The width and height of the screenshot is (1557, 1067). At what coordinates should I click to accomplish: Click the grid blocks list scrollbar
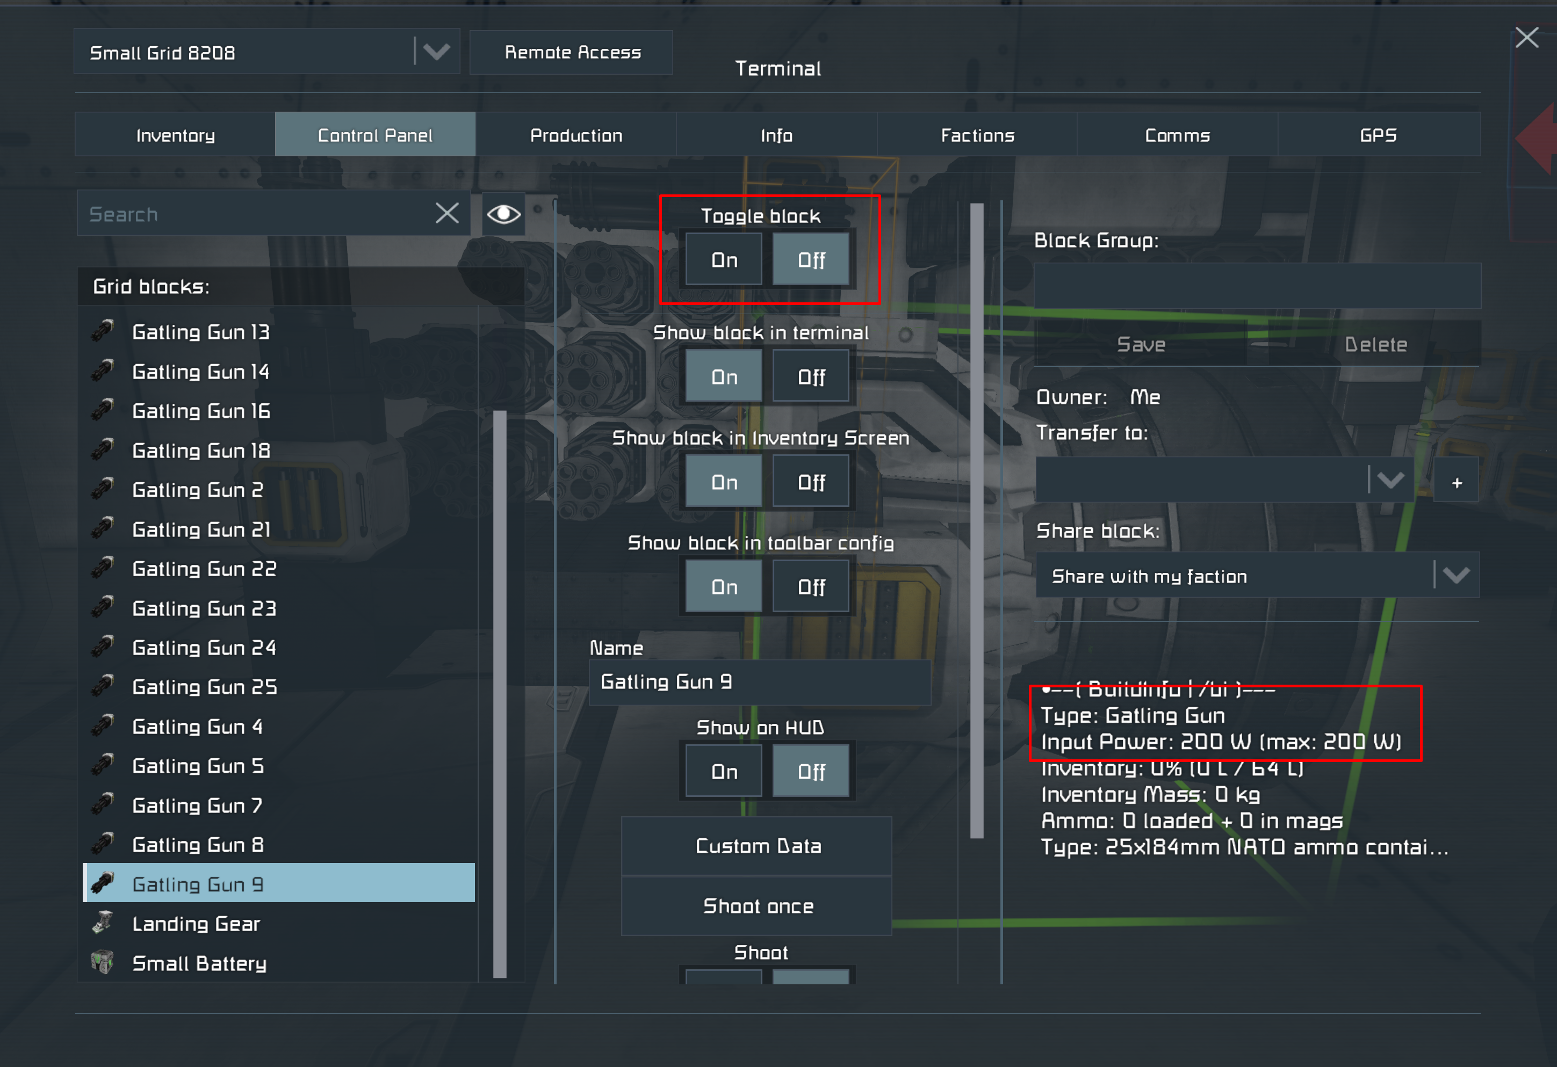pyautogui.click(x=500, y=693)
